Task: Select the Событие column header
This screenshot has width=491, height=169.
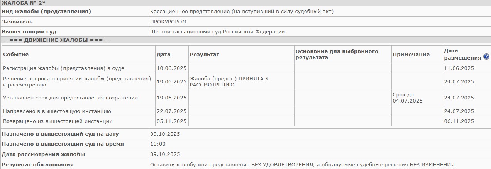Action: 16,55
